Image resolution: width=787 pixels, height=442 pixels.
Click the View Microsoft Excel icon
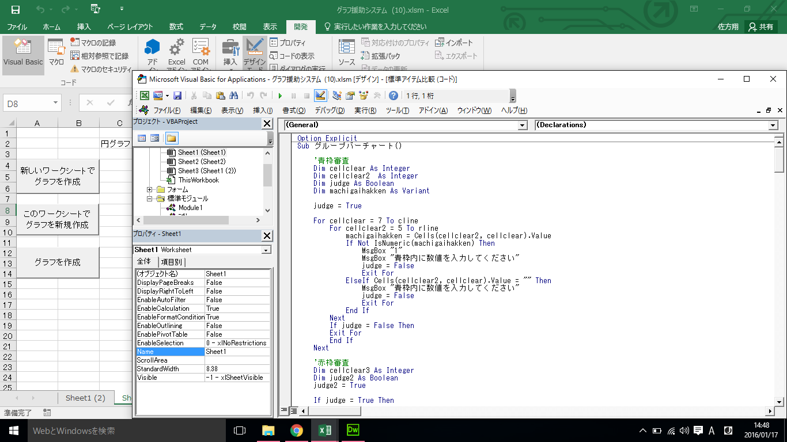click(x=145, y=96)
